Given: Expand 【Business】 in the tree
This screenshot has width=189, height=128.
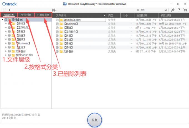Looking at the screenshot, I should click(6, 43).
